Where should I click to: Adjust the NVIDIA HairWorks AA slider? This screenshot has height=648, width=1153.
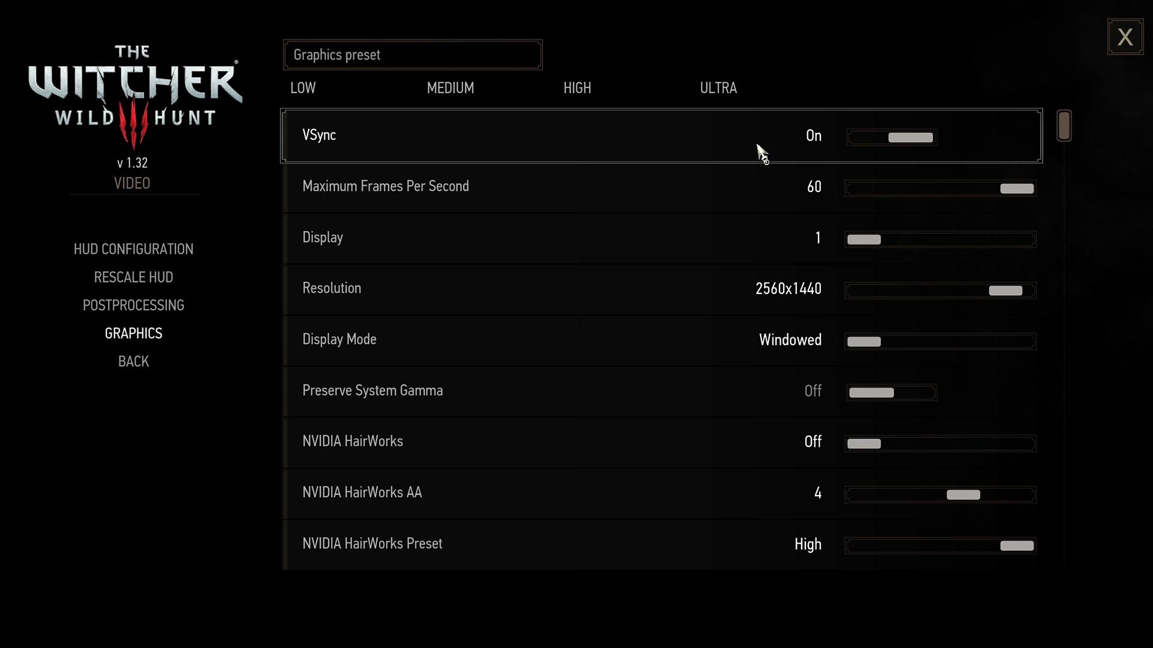point(940,495)
